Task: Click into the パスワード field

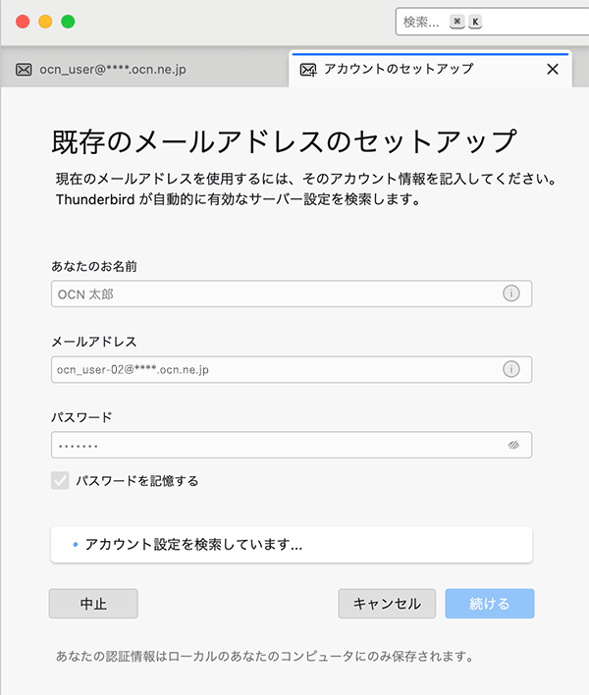Action: pos(275,445)
